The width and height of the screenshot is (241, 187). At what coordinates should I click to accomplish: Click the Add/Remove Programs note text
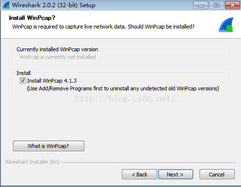click(x=123, y=88)
